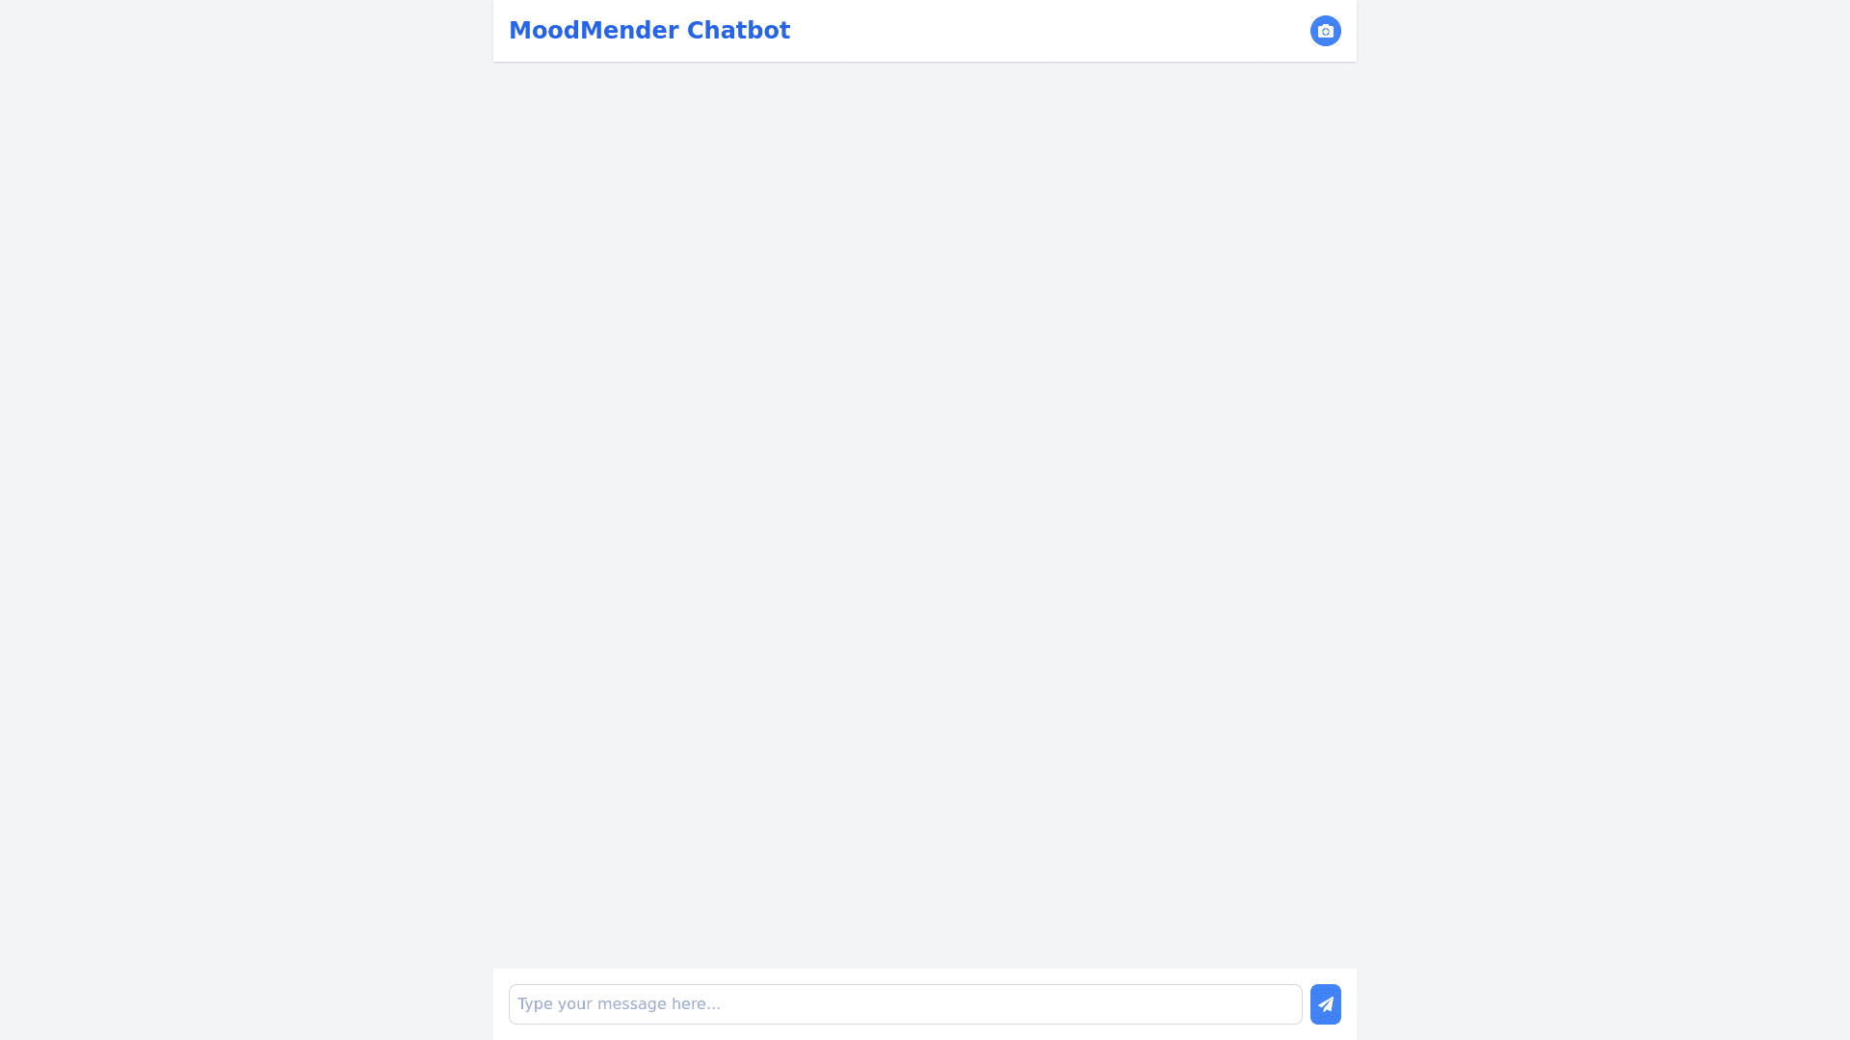Image resolution: width=1850 pixels, height=1040 pixels.
Task: Launch the webcam feature via the camera icon
Action: [1325, 31]
